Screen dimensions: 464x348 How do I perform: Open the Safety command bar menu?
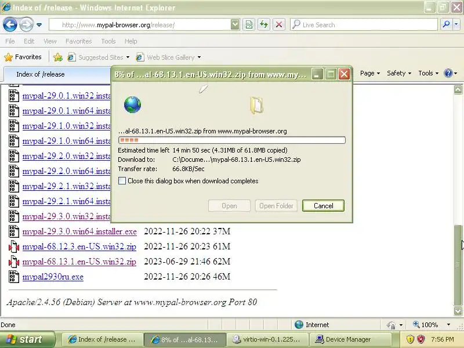tap(399, 73)
